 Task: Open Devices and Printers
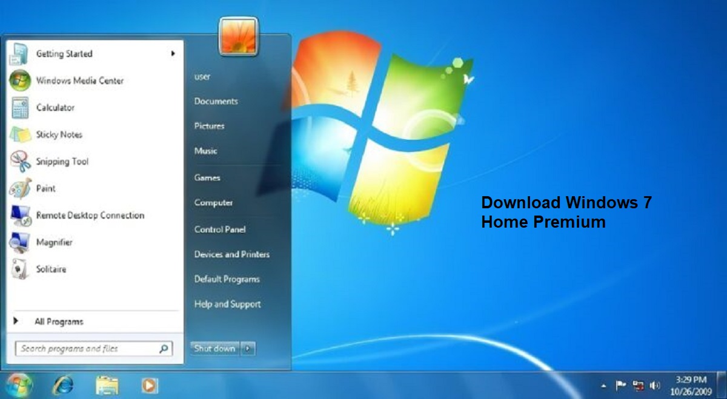click(x=231, y=254)
